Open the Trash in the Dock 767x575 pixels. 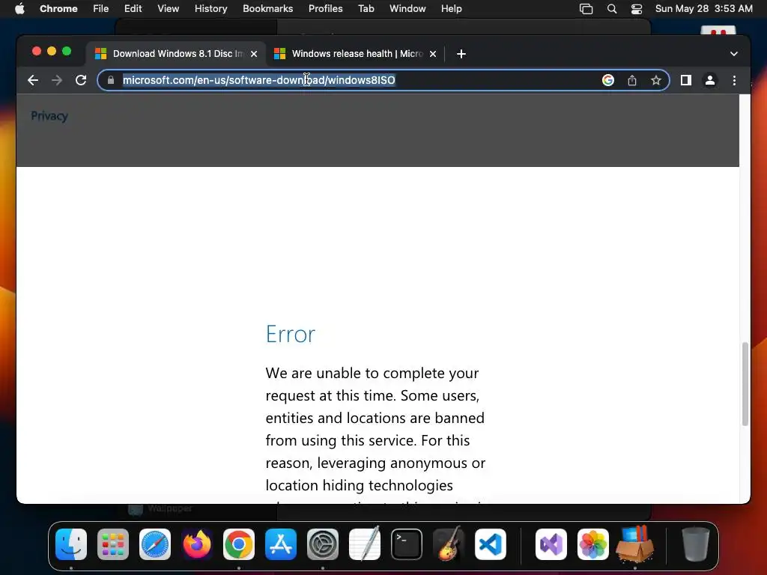tap(696, 544)
